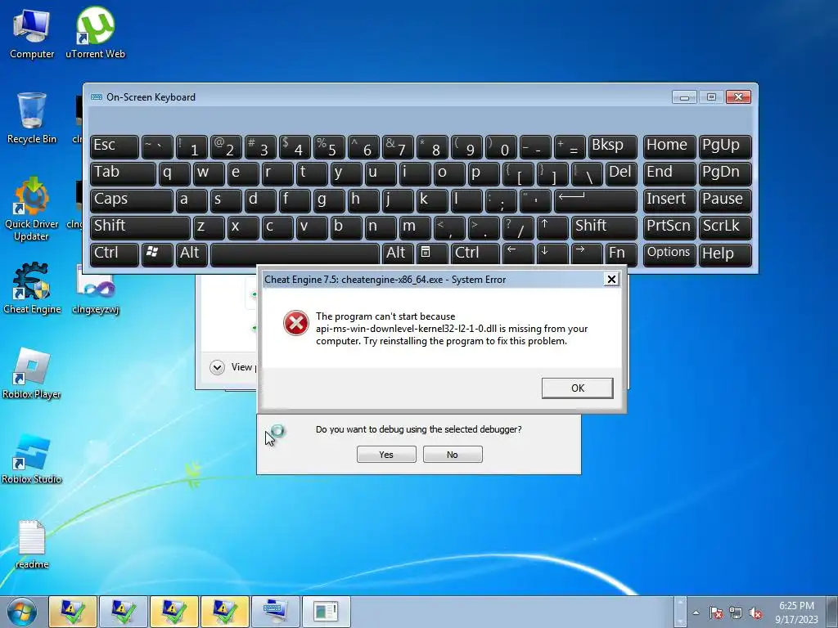Image resolution: width=838 pixels, height=628 pixels.
Task: Click the q key
Action: 174,173
